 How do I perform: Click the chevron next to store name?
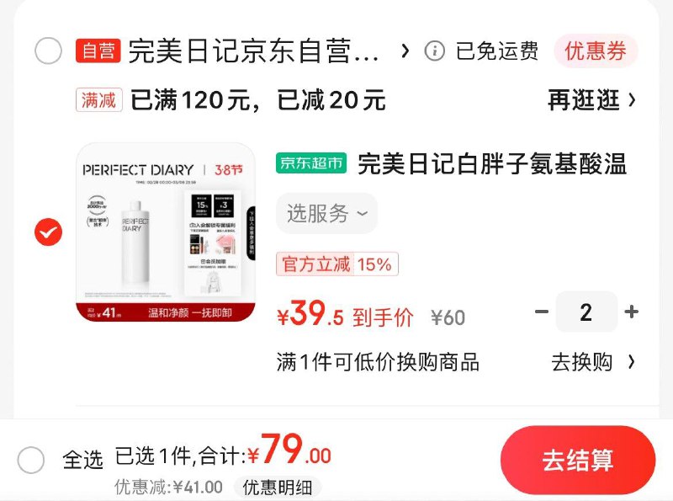(405, 51)
